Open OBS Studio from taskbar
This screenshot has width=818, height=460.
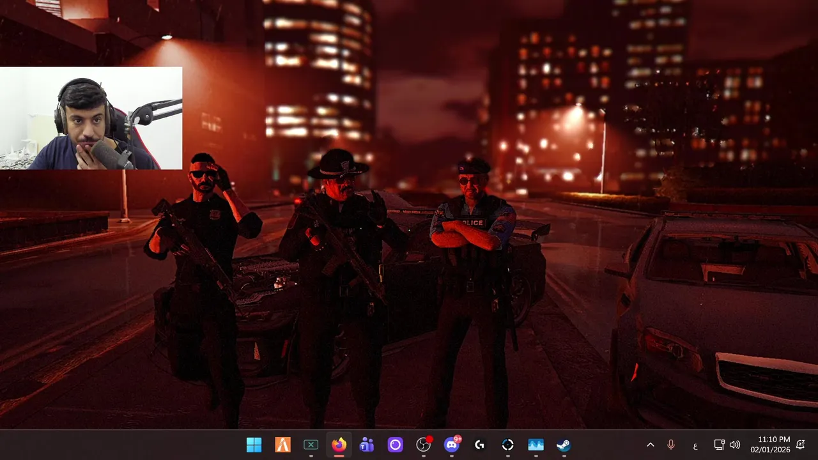(423, 445)
